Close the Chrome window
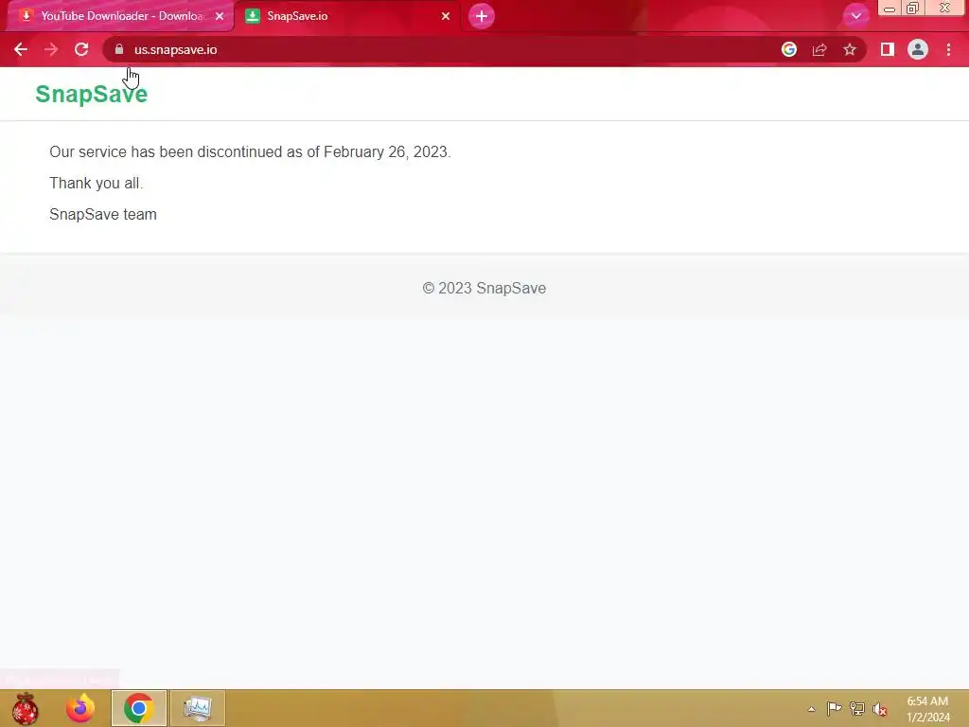The width and height of the screenshot is (969, 727). click(945, 9)
